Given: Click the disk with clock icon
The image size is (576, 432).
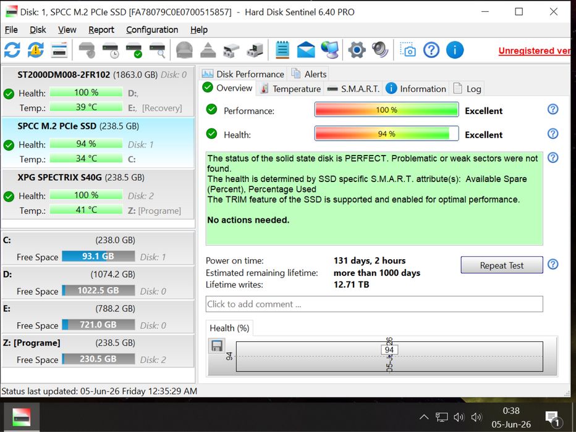Looking at the screenshot, I should 110,50.
